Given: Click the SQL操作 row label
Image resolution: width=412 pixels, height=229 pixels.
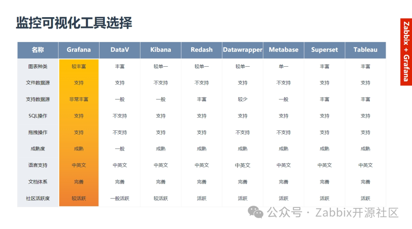Looking at the screenshot, I should (x=38, y=116).
